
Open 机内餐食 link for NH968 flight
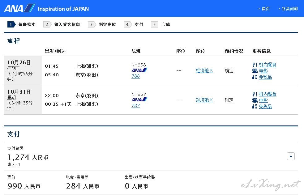pos(268,65)
